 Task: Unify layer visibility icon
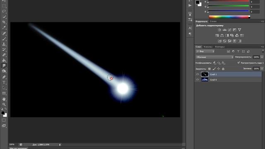(x=219, y=63)
